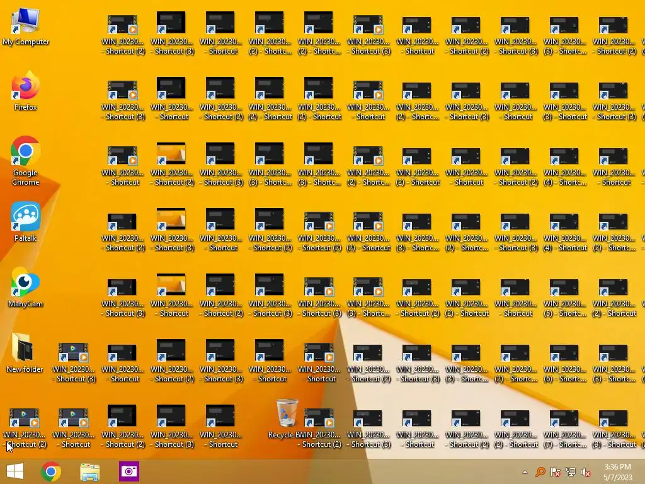This screenshot has width=645, height=484.
Task: Open the Windows Start button
Action: click(x=15, y=471)
